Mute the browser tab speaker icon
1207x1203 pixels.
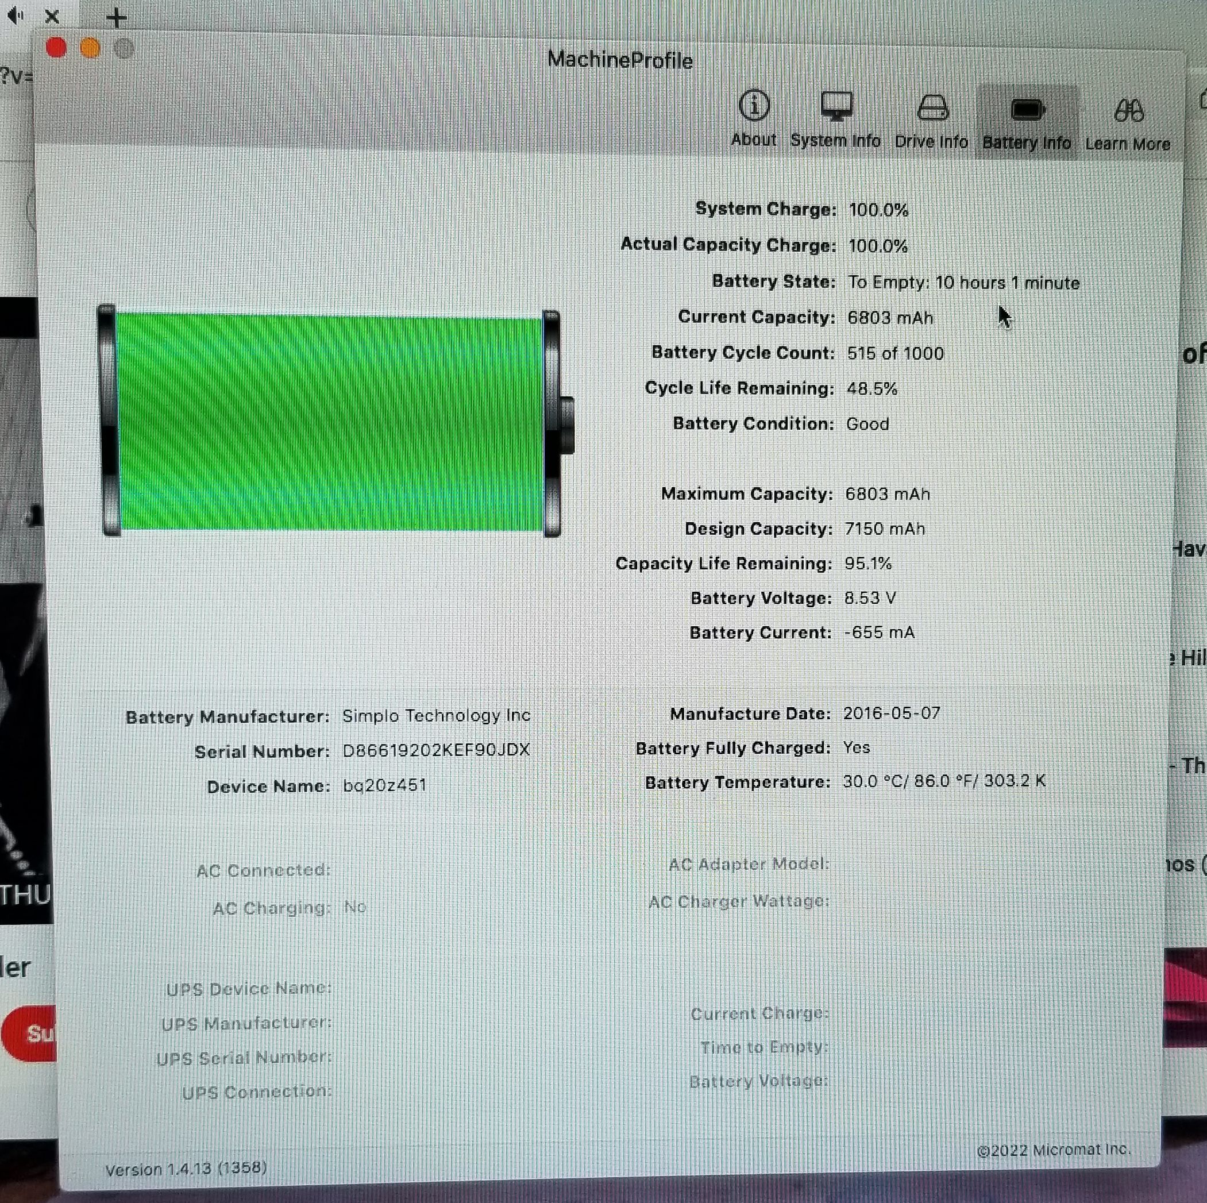[x=14, y=16]
